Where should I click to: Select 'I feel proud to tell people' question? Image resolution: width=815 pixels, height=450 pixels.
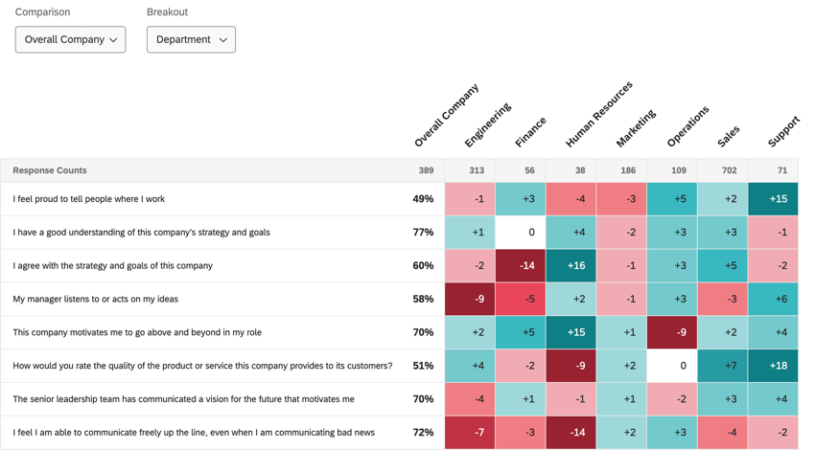coord(89,199)
